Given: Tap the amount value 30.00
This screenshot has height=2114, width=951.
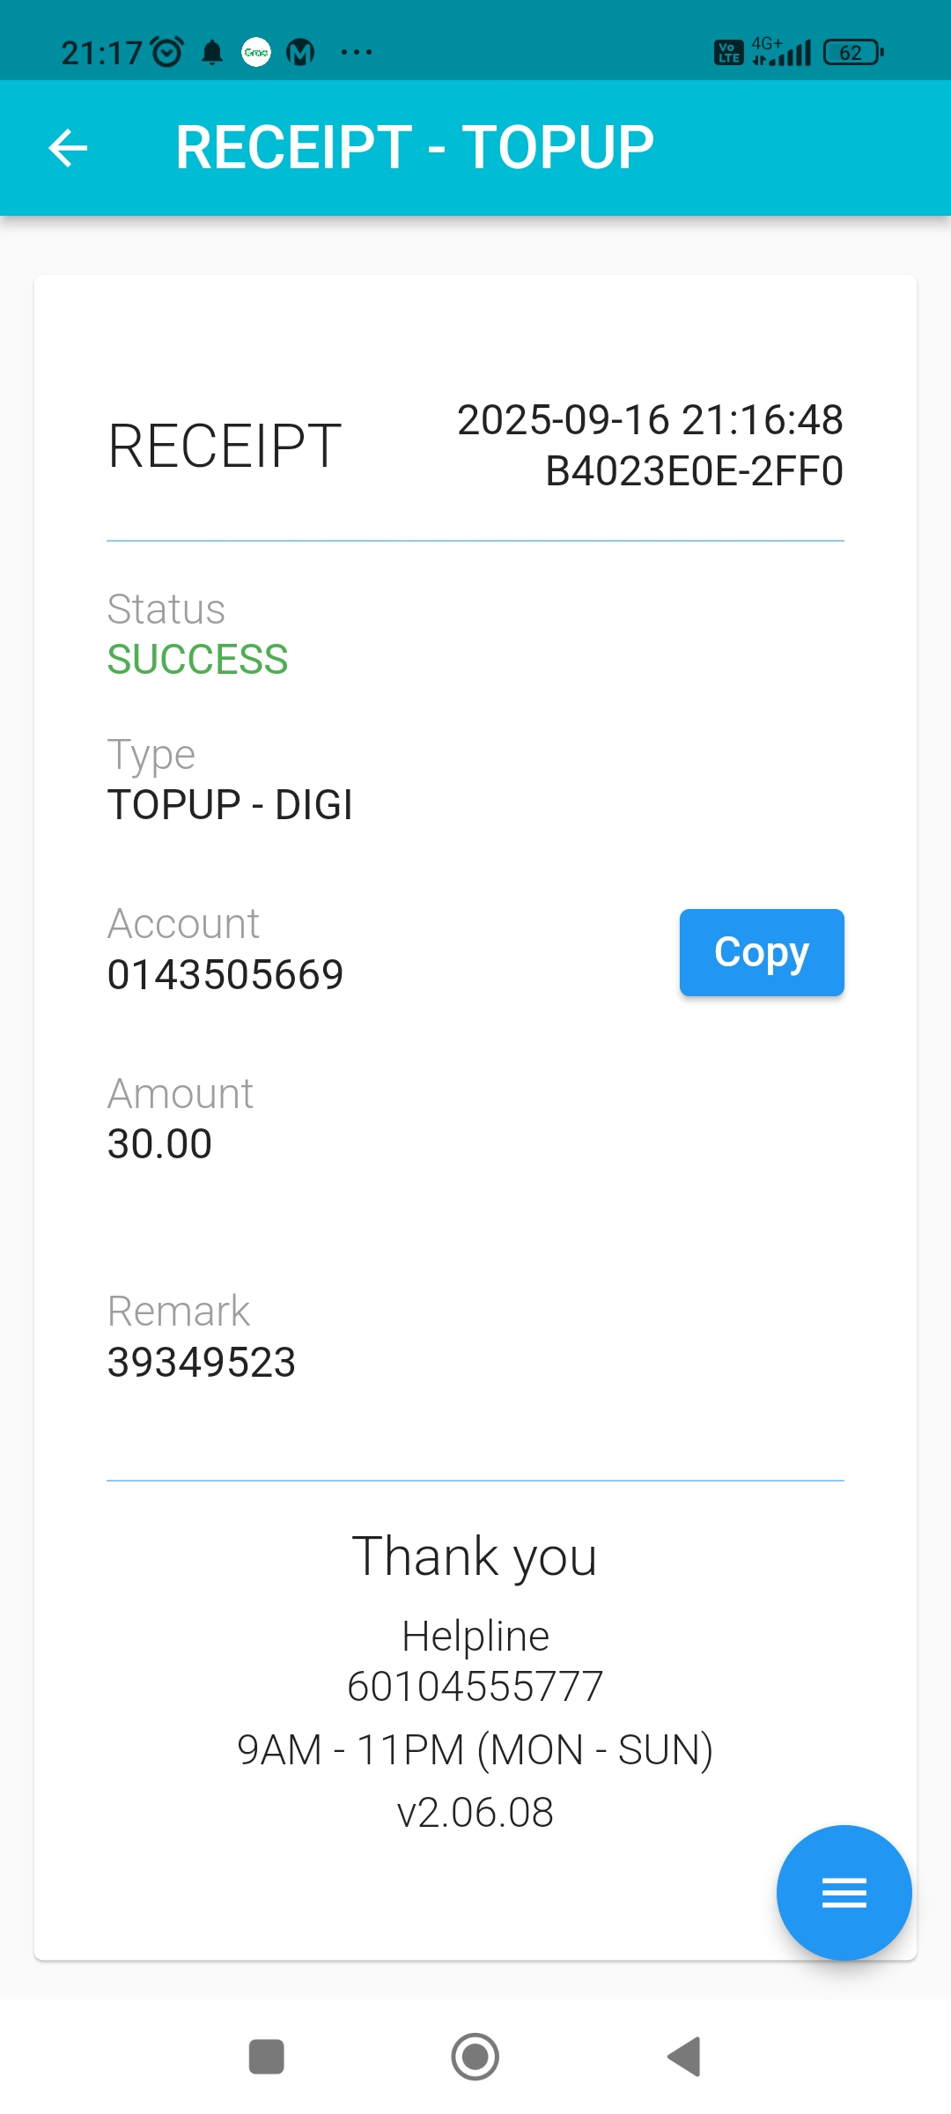Looking at the screenshot, I should tap(159, 1144).
